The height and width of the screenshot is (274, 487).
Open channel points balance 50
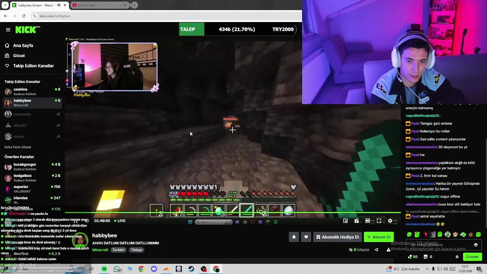[x=412, y=257]
